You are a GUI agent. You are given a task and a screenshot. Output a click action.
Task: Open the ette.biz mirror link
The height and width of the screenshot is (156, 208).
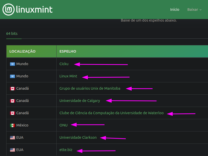click(x=66, y=150)
